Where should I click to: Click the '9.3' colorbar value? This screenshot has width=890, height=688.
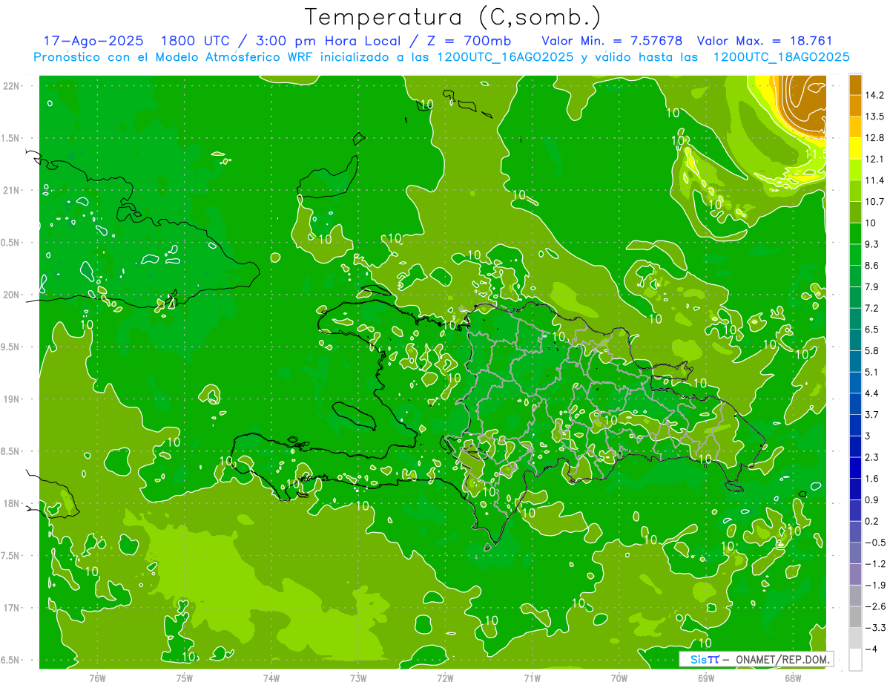point(872,244)
